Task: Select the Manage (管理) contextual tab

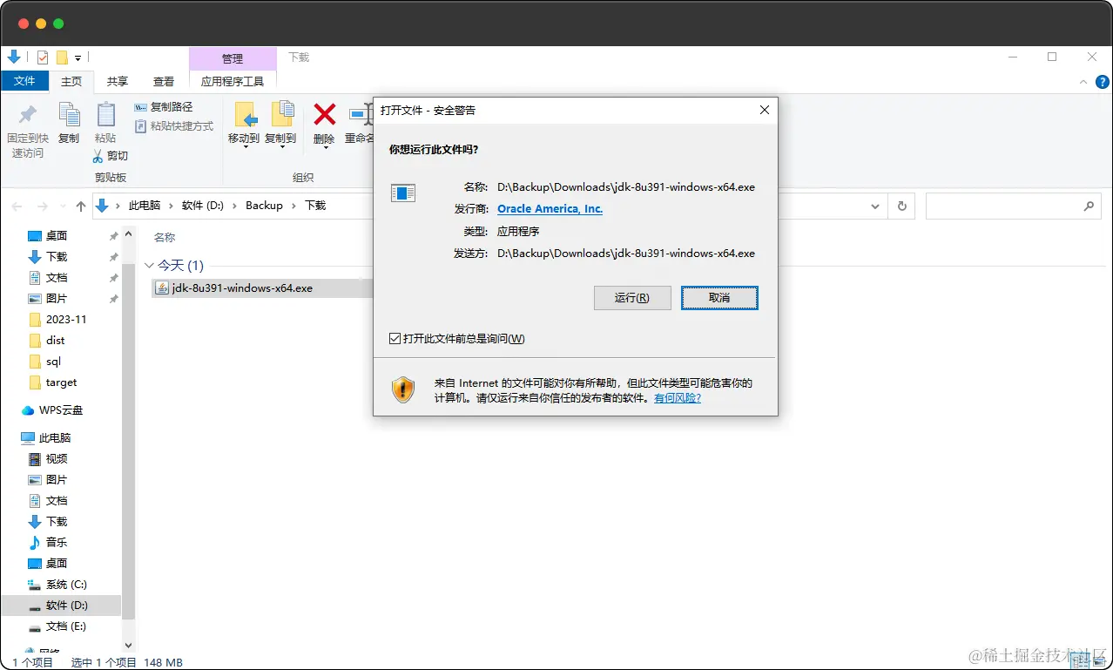Action: pos(233,58)
